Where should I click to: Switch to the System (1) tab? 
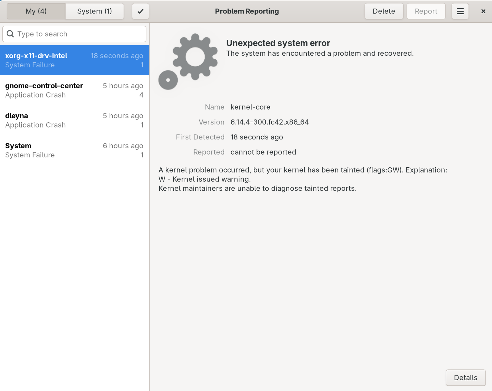coord(94,11)
